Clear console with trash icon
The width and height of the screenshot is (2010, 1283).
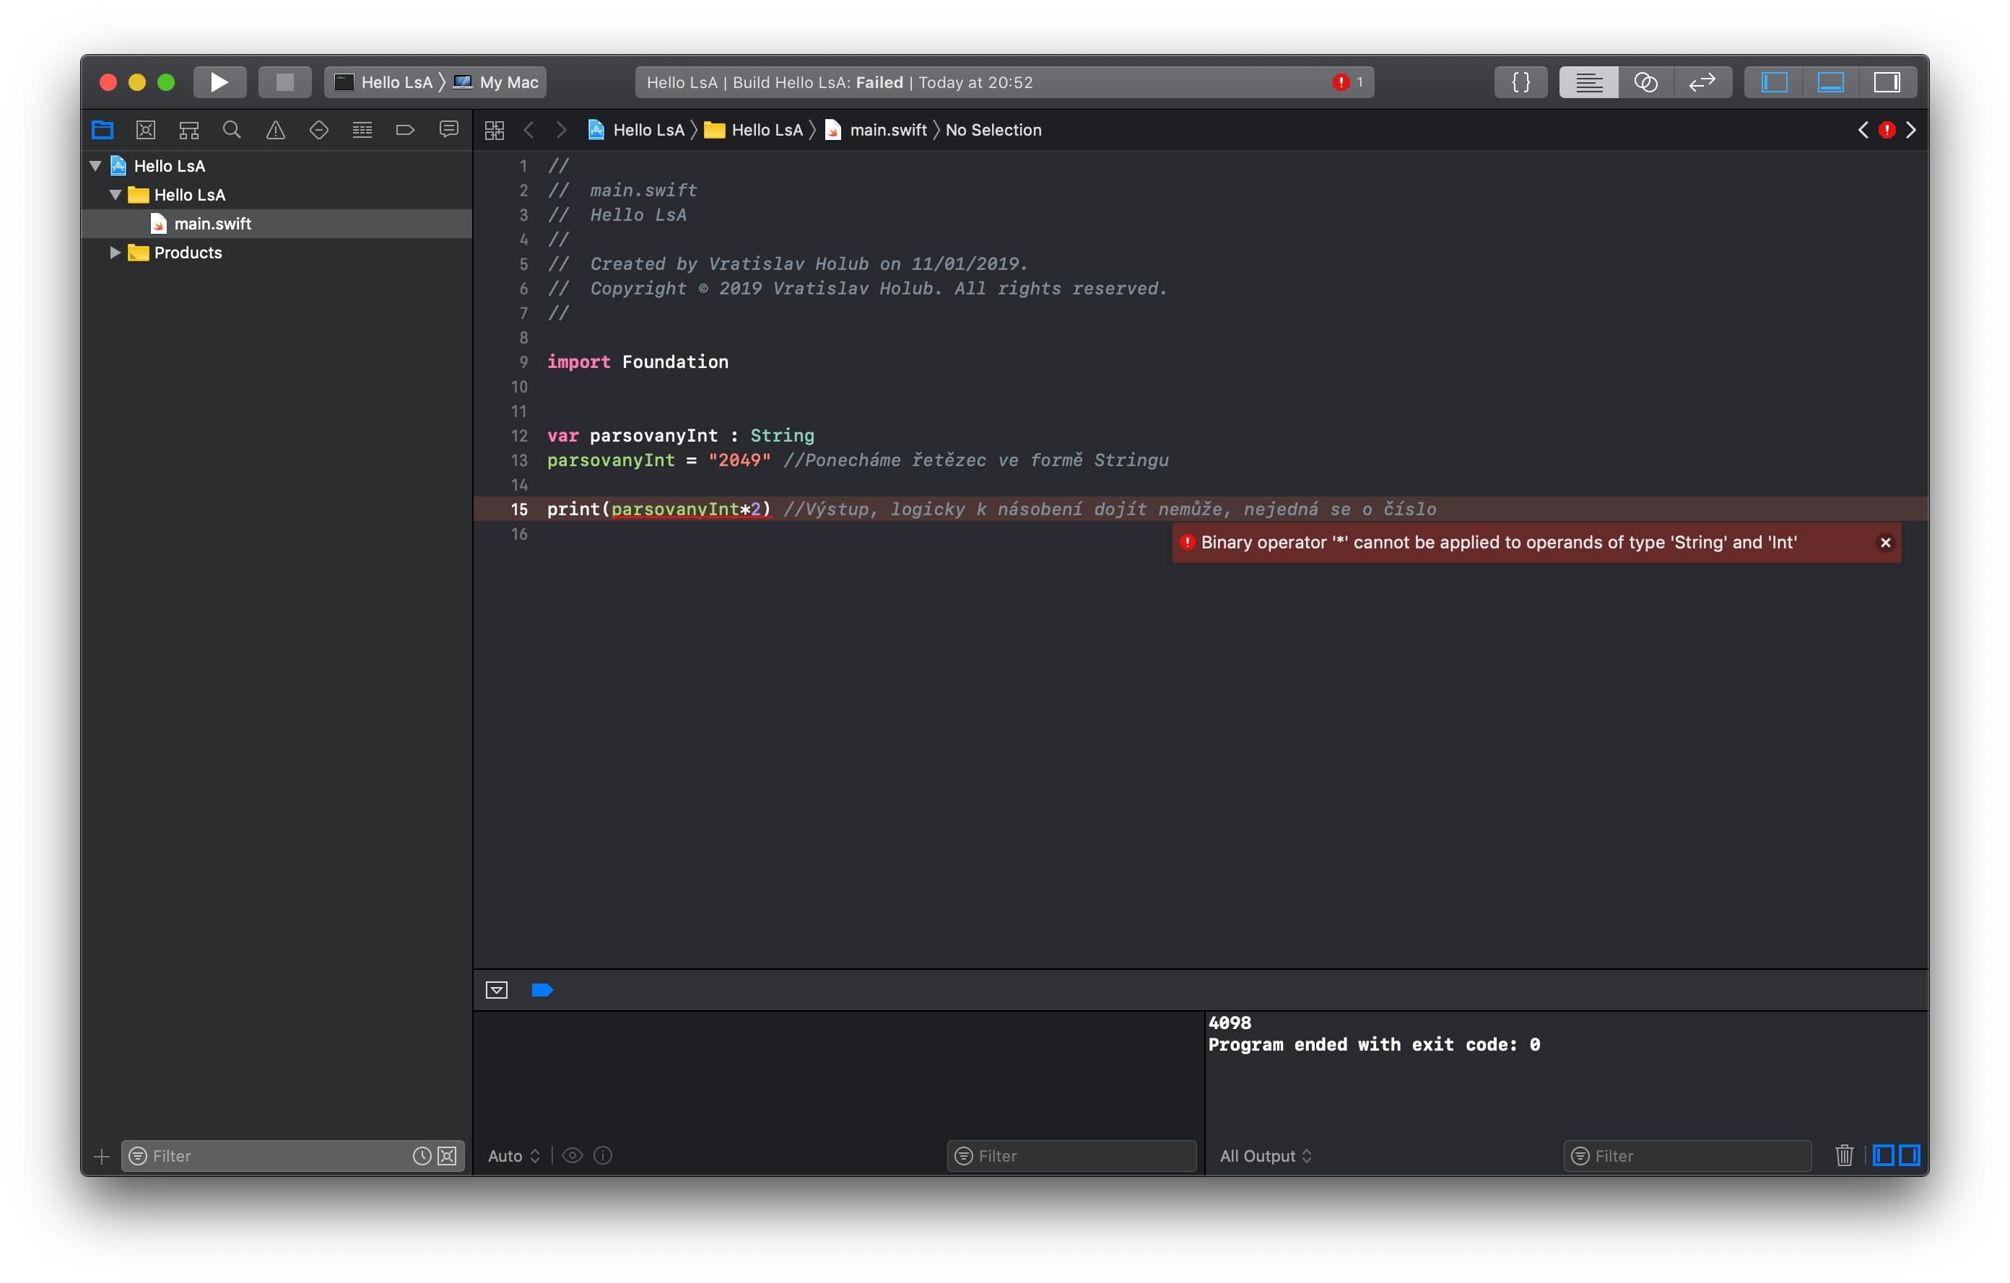[1844, 1155]
